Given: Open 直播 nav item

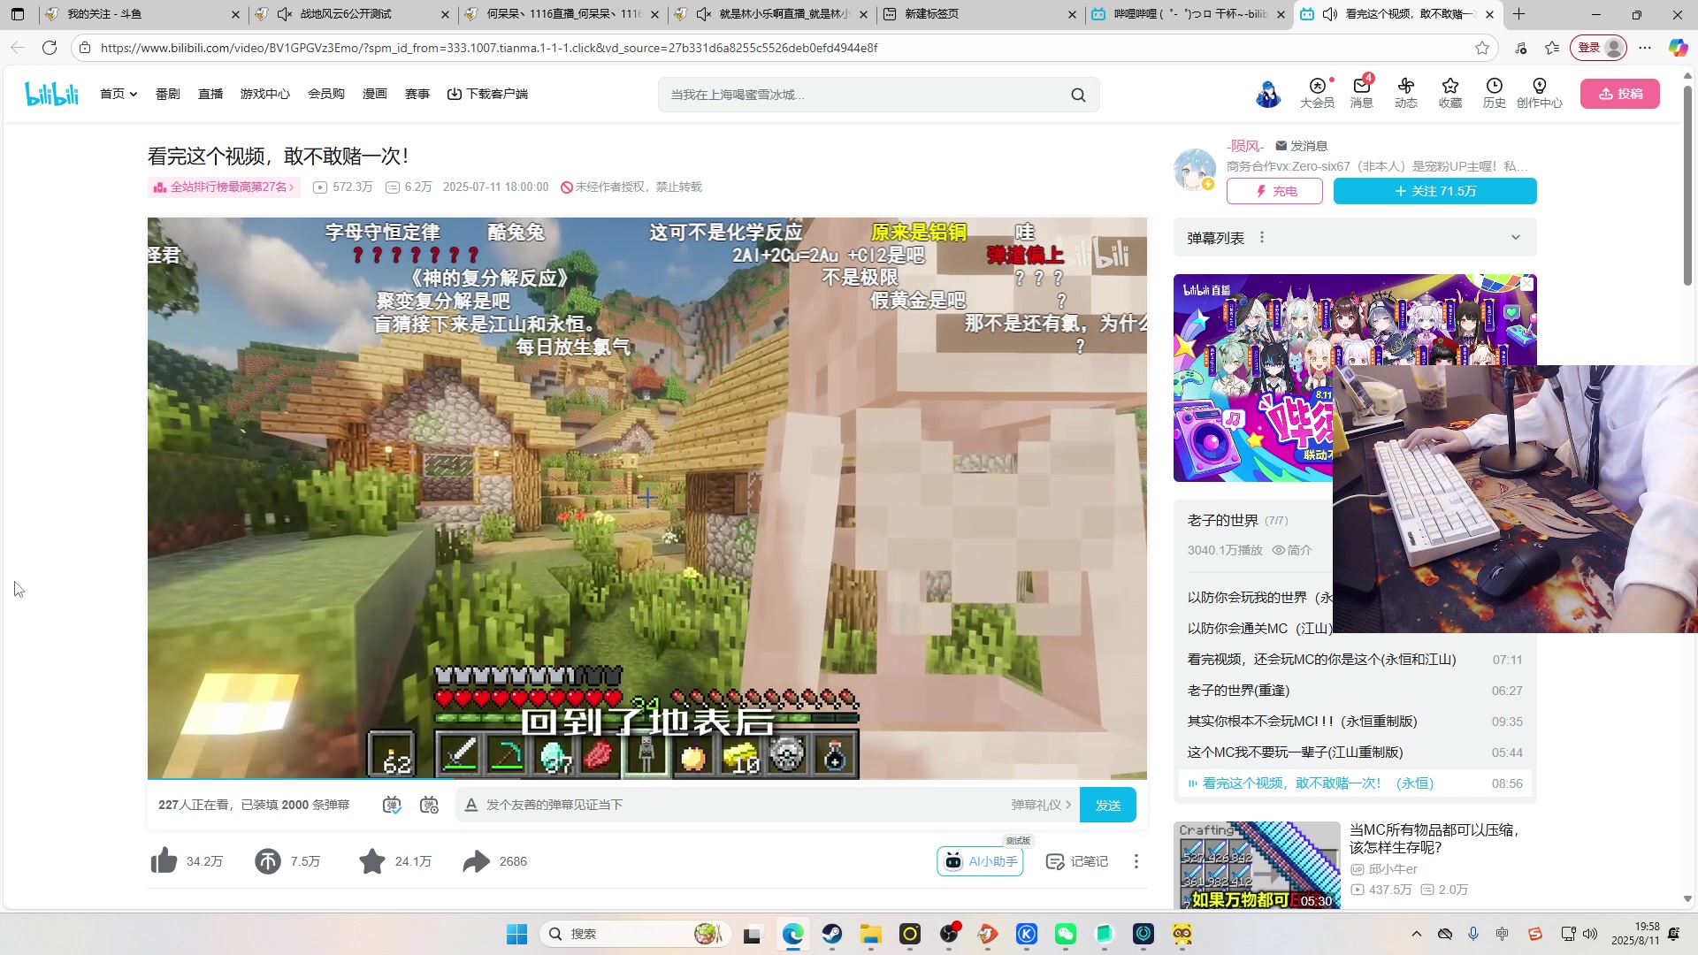Looking at the screenshot, I should [210, 94].
